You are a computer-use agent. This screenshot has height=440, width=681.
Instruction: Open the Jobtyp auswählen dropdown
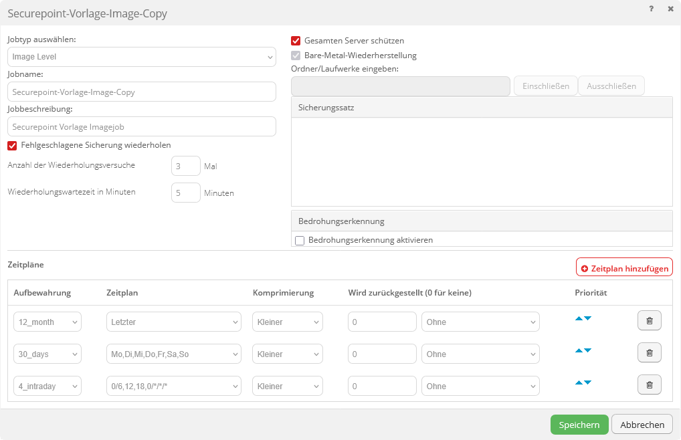pos(142,57)
